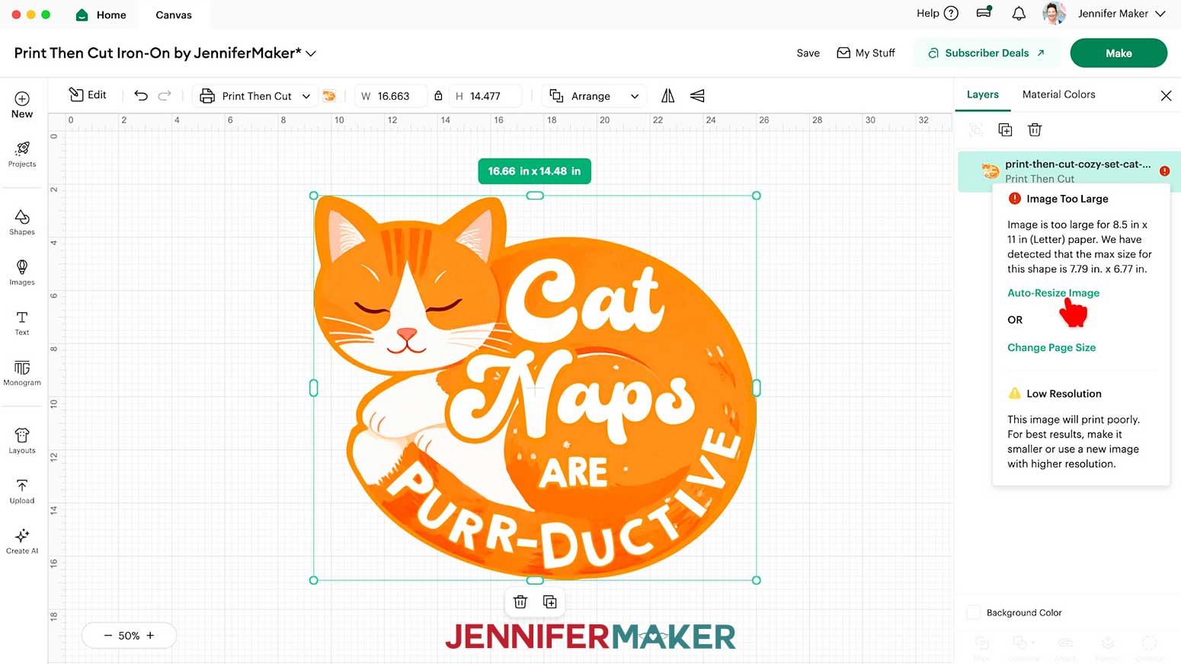The width and height of the screenshot is (1181, 664).
Task: Select the Material Colors tab
Action: [1058, 94]
